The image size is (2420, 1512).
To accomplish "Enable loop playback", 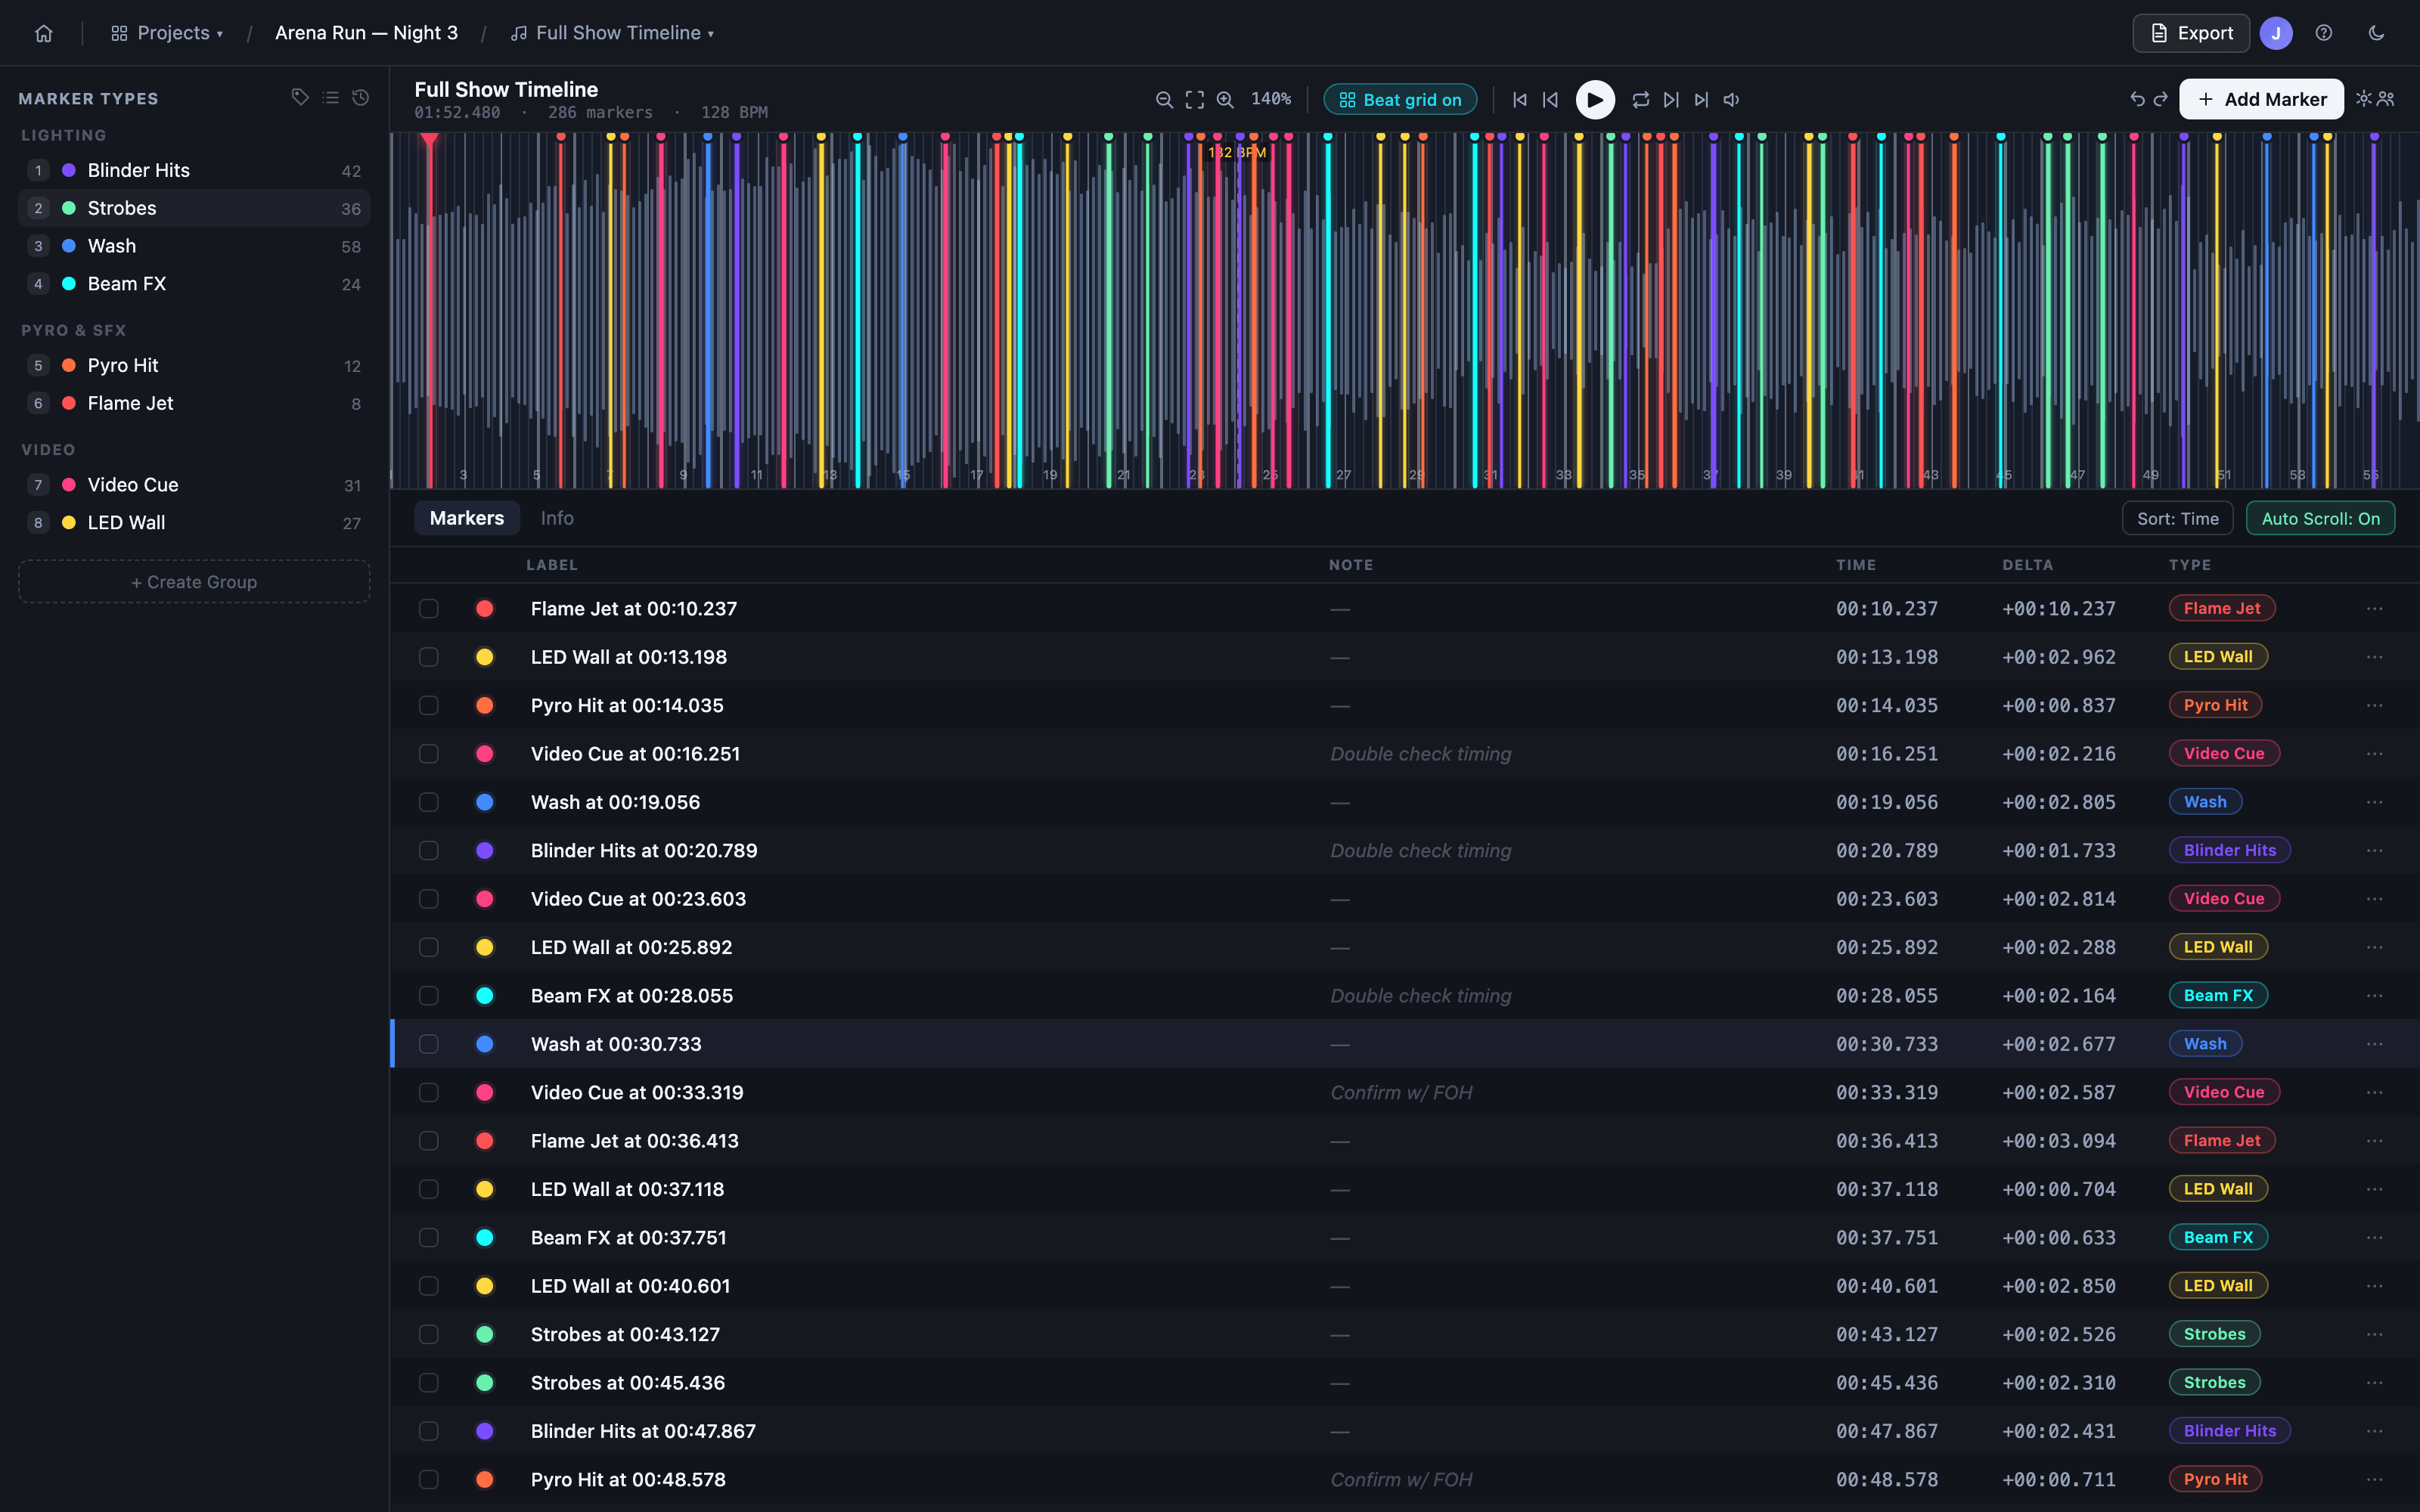I will (1641, 99).
